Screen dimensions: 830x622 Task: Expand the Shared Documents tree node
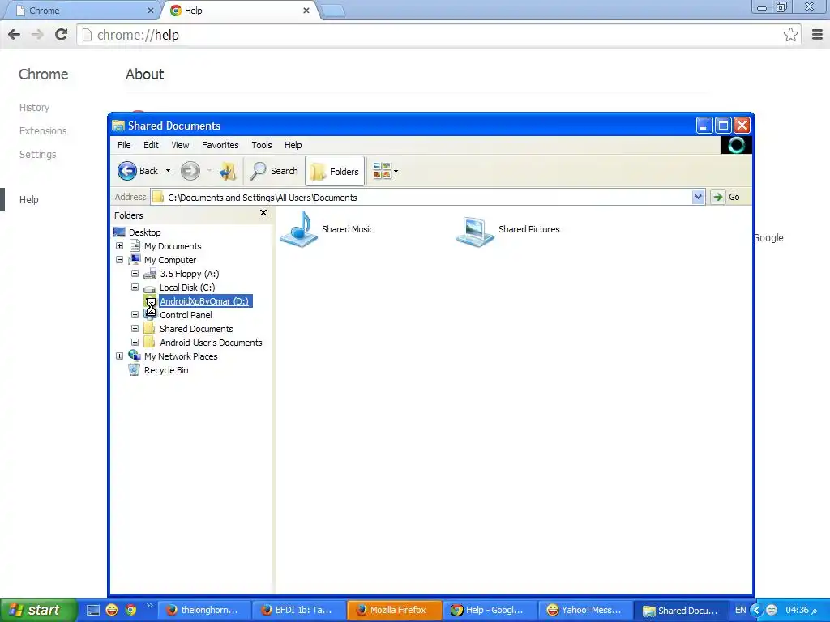pyautogui.click(x=135, y=329)
